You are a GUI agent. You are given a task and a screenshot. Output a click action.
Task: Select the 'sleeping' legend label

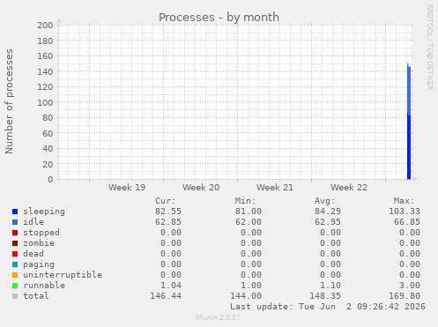click(x=44, y=212)
